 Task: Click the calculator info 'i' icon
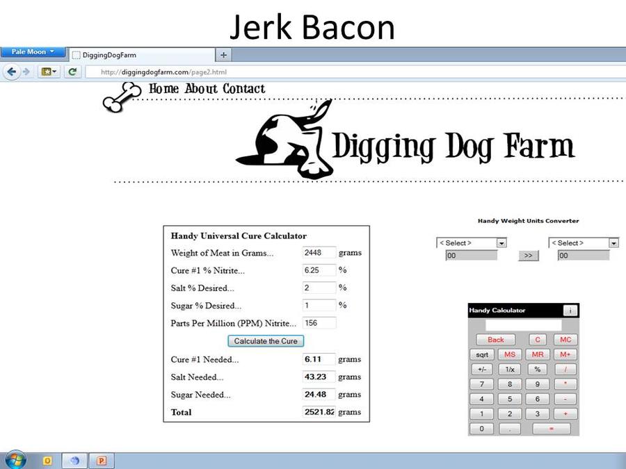tap(570, 311)
